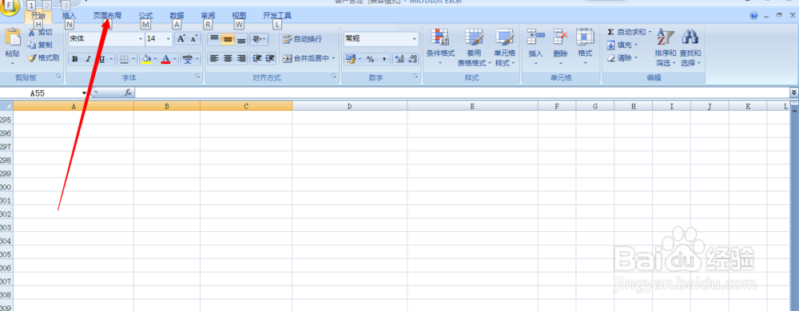
Task: Switch to the Formulas (公式) tab
Action: [145, 15]
